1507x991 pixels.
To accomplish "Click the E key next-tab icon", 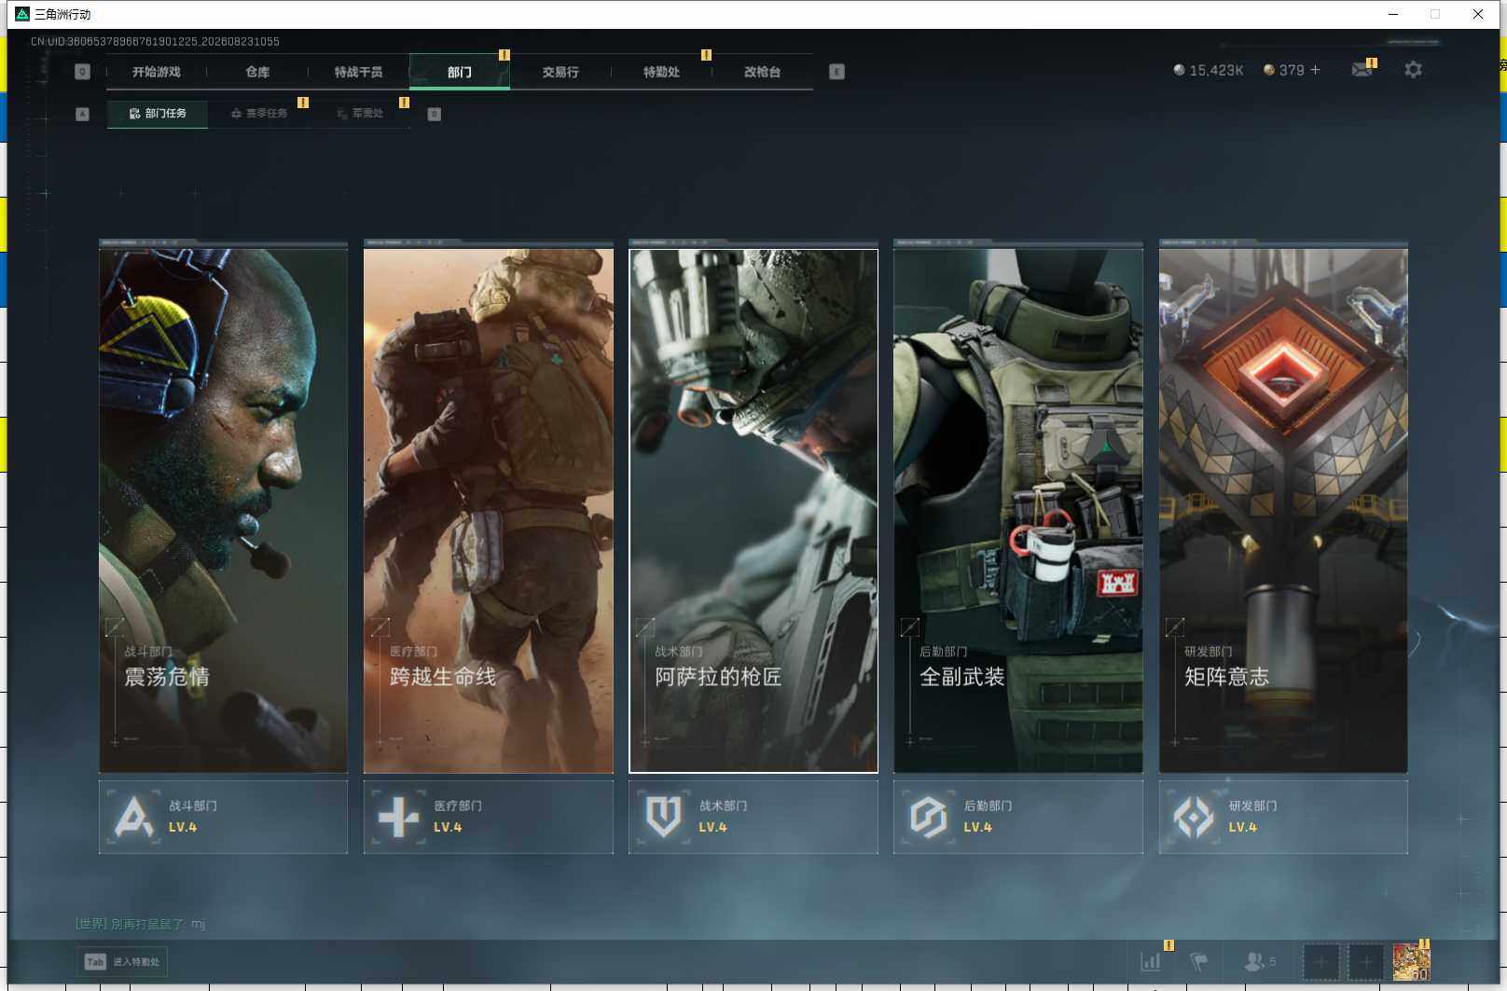I will click(836, 72).
